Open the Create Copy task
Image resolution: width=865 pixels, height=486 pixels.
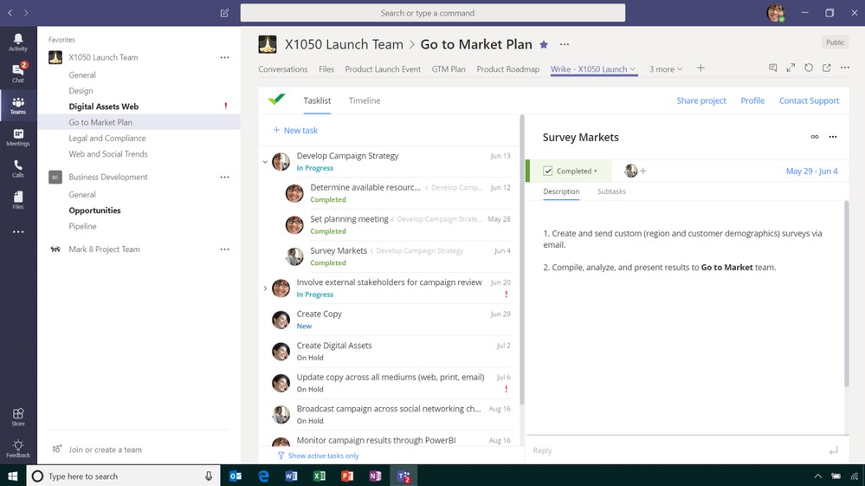pos(391,320)
